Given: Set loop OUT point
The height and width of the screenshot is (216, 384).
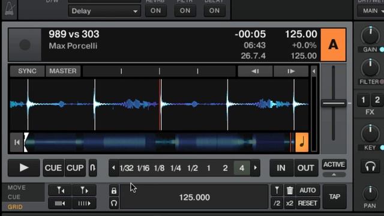Looking at the screenshot, I should [305, 168].
